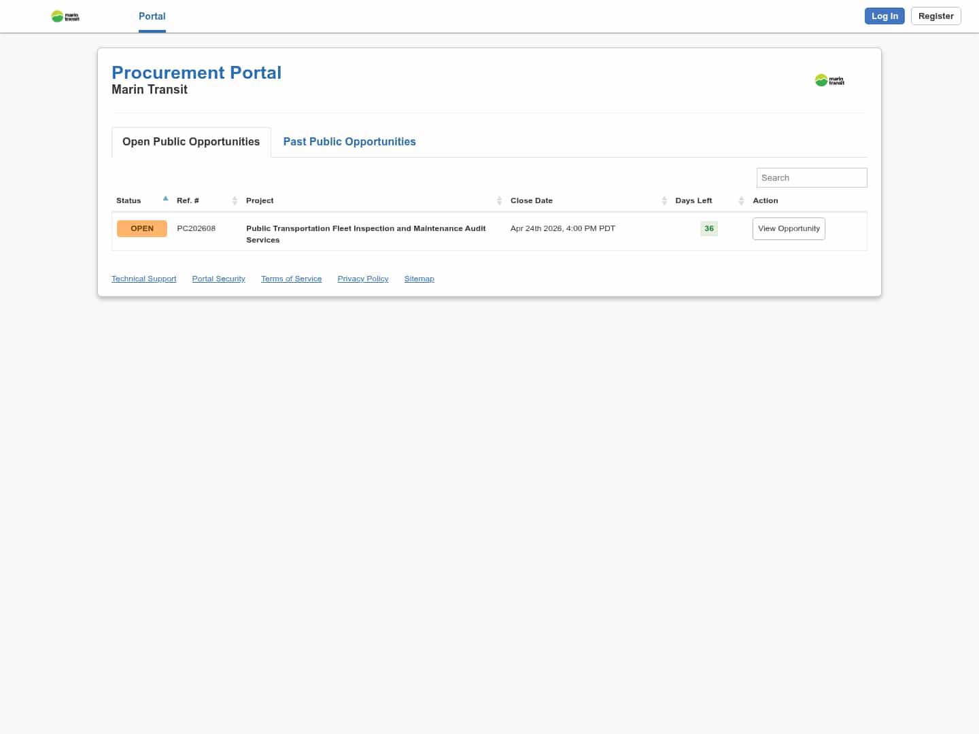The width and height of the screenshot is (979, 734).
Task: Click the orange OPEN status badge
Action: coord(142,228)
